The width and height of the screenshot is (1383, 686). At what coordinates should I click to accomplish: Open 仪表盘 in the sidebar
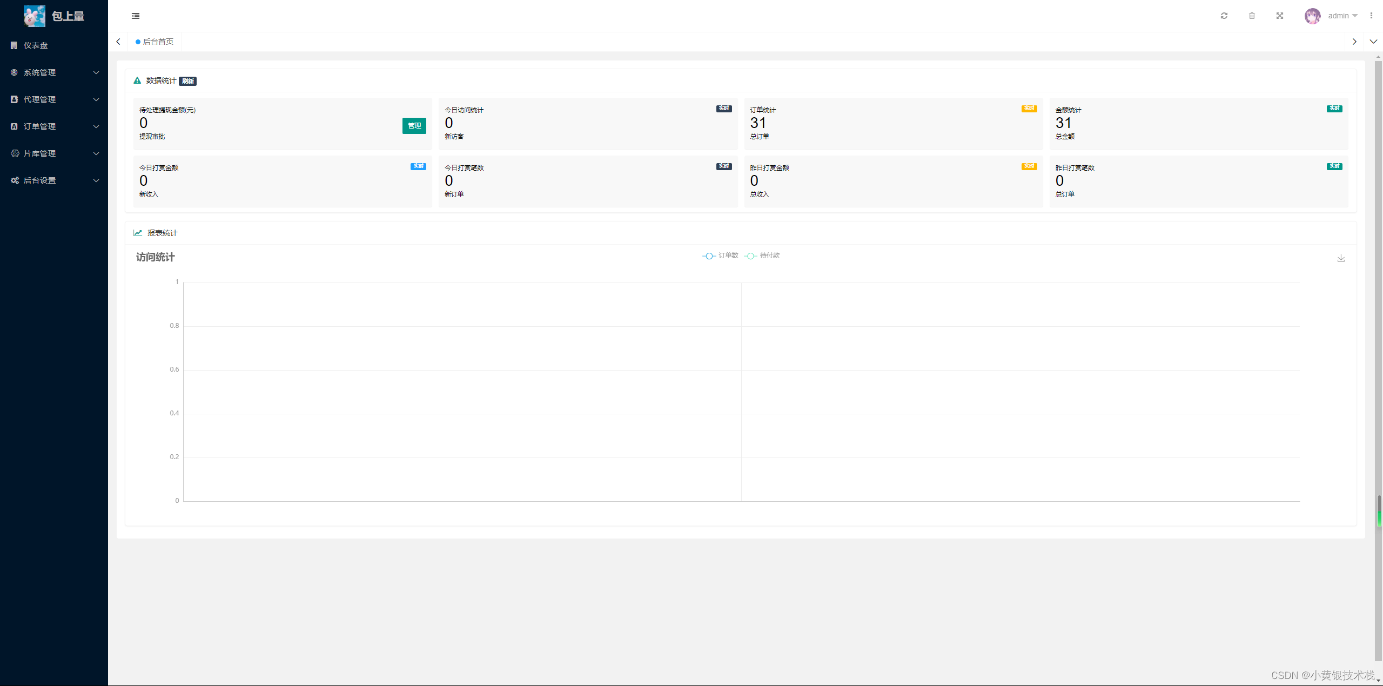point(36,45)
